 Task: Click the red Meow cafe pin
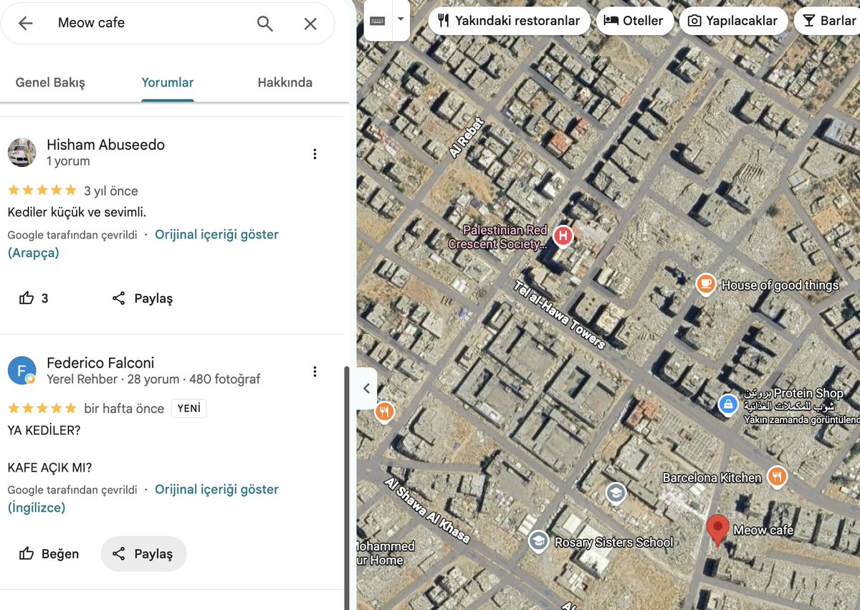pos(717,529)
